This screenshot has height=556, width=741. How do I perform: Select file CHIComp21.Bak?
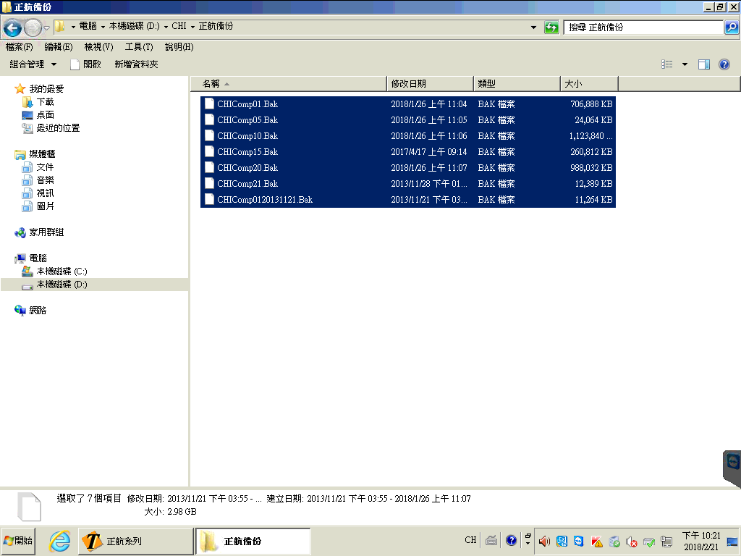(x=408, y=184)
